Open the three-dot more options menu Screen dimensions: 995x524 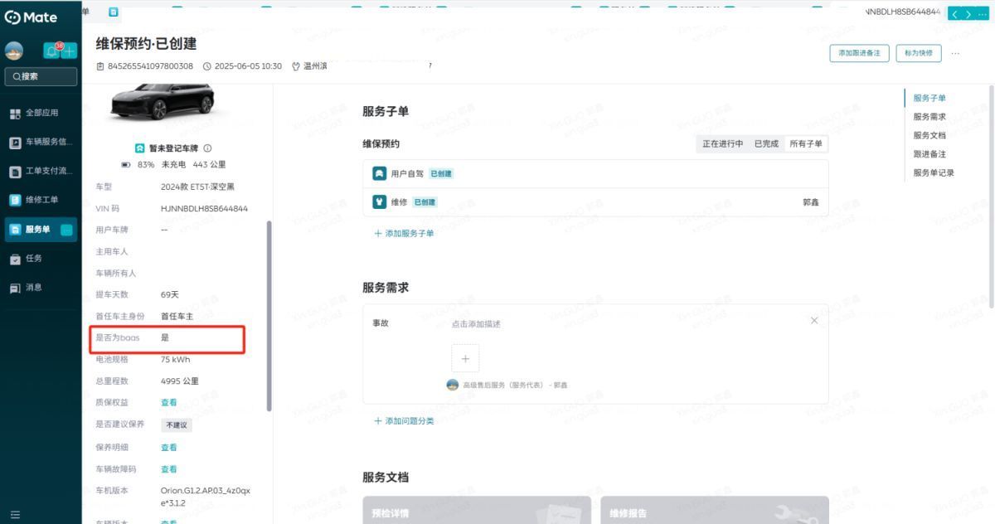pyautogui.click(x=955, y=53)
